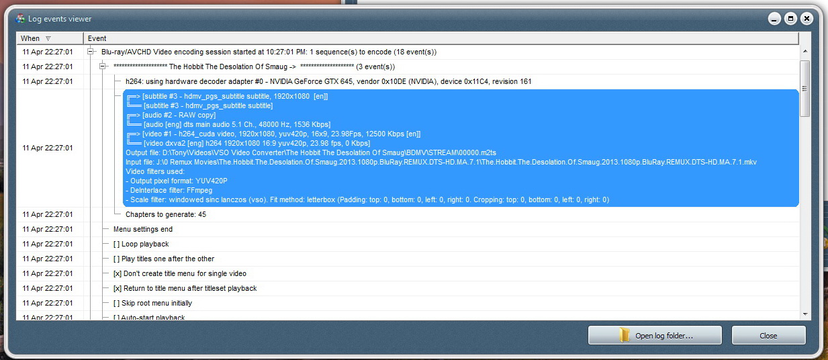828x360 pixels.
Task: Click the X to close the window
Action: 807,19
